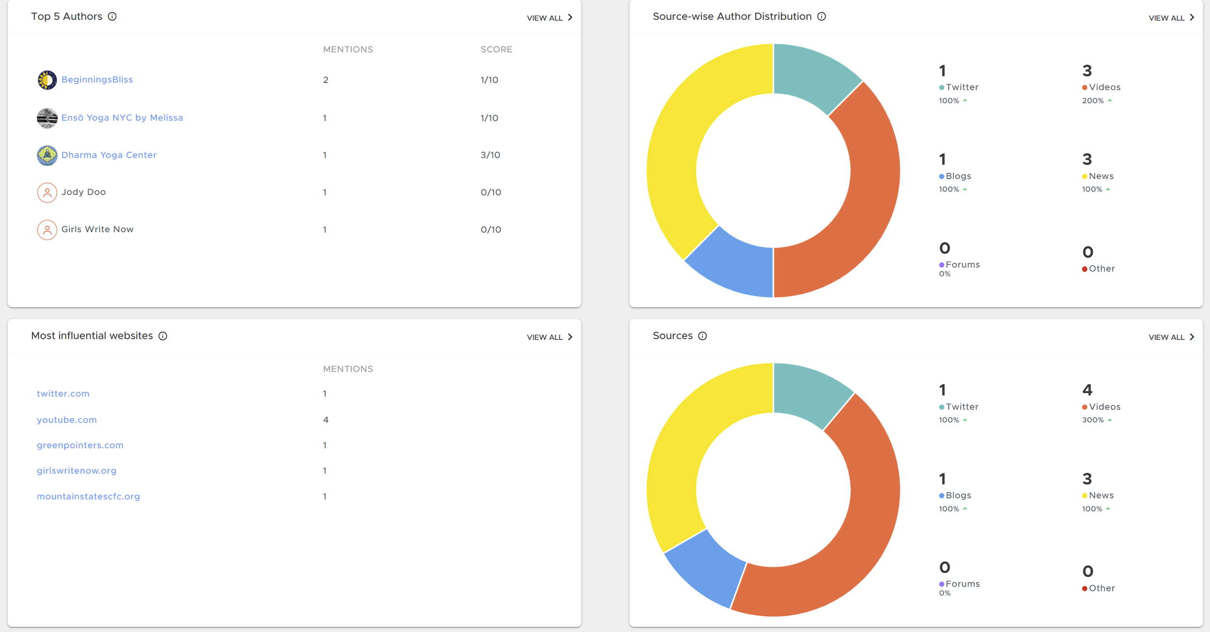The width and height of the screenshot is (1210, 632).
Task: Click Dharma Yoga Center avatar icon
Action: 47,155
